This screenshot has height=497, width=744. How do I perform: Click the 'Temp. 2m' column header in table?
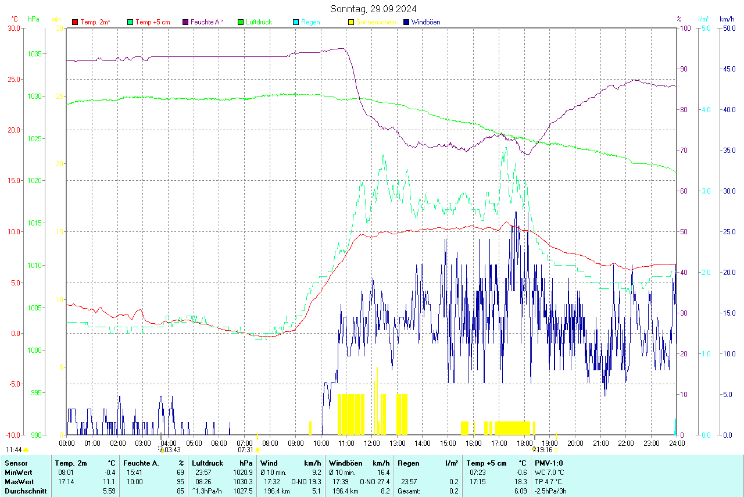pyautogui.click(x=71, y=463)
